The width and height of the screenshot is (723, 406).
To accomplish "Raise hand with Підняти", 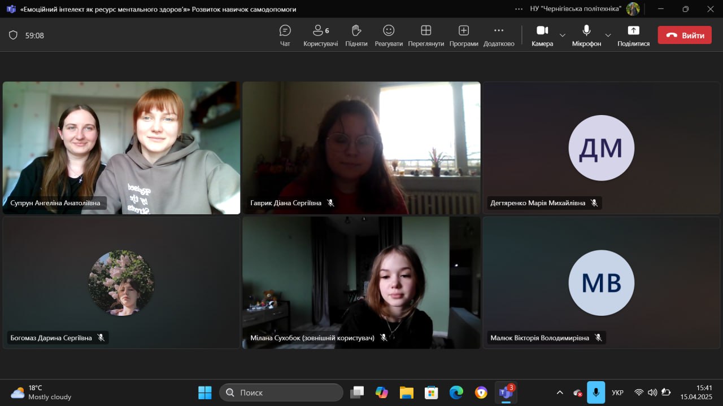I will click(x=356, y=35).
